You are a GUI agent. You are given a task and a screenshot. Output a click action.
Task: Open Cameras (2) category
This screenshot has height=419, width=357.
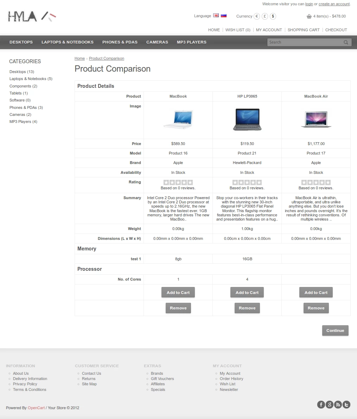pos(20,114)
